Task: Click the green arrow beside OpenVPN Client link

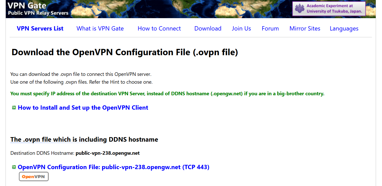Action: point(13,107)
